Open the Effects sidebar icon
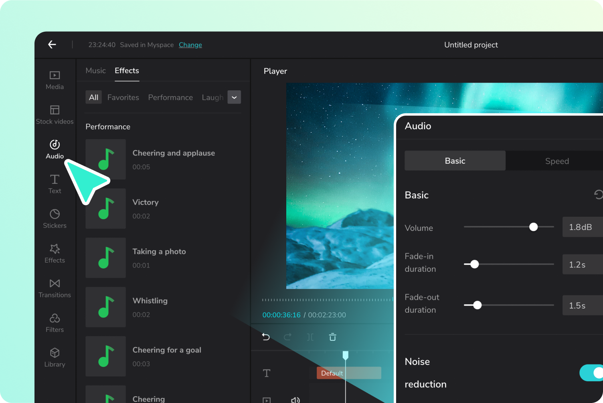The width and height of the screenshot is (603, 403). pyautogui.click(x=55, y=249)
